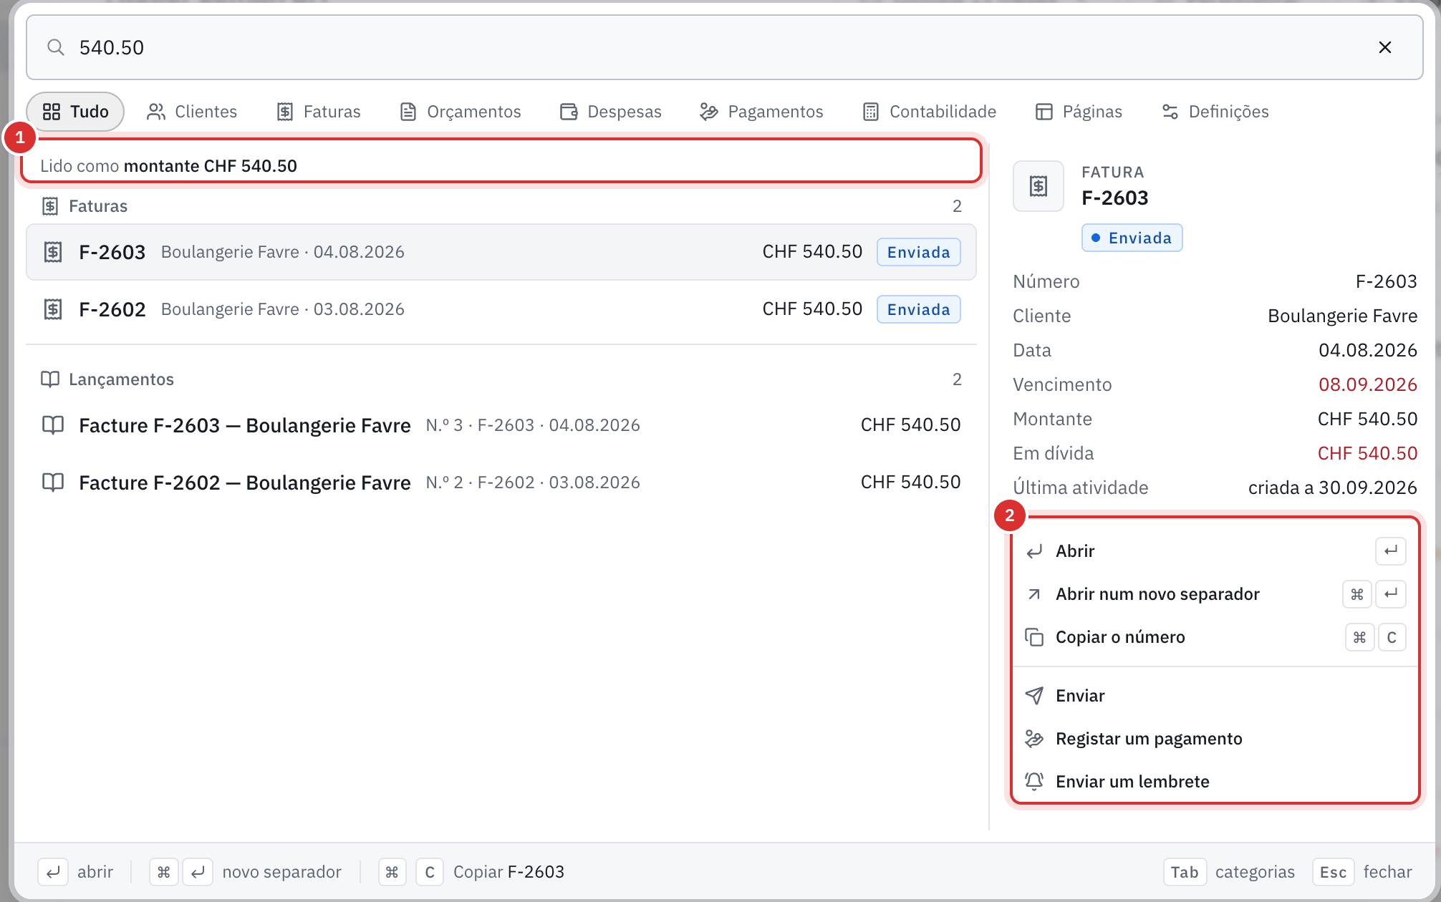The width and height of the screenshot is (1441, 902).
Task: Click the Esc fechar footer hint
Action: click(x=1362, y=872)
